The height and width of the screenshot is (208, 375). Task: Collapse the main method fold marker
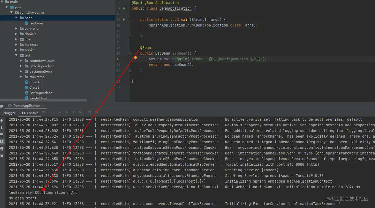(x=130, y=20)
